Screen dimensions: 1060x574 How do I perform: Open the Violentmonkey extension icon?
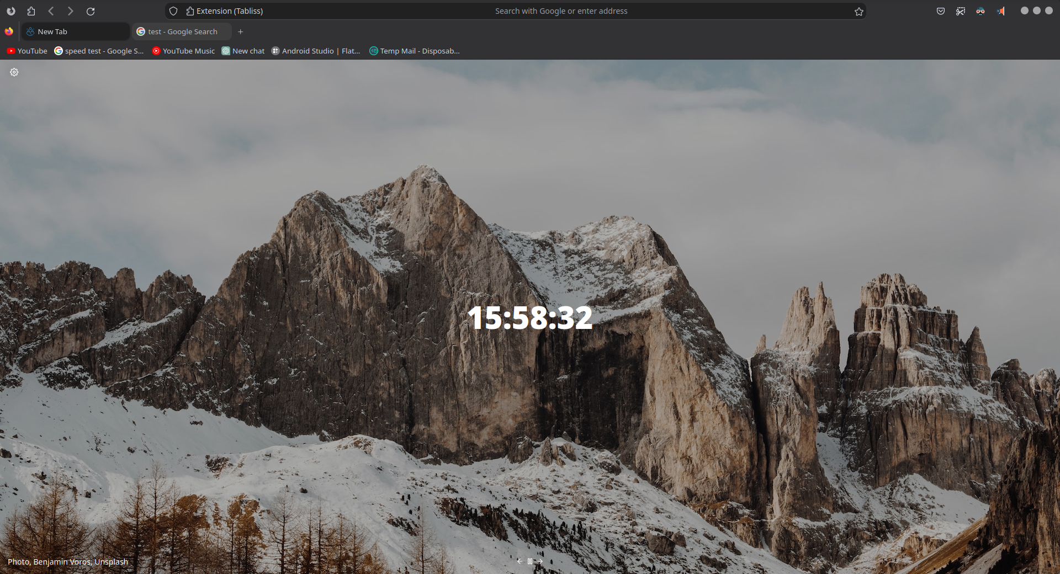pos(981,11)
